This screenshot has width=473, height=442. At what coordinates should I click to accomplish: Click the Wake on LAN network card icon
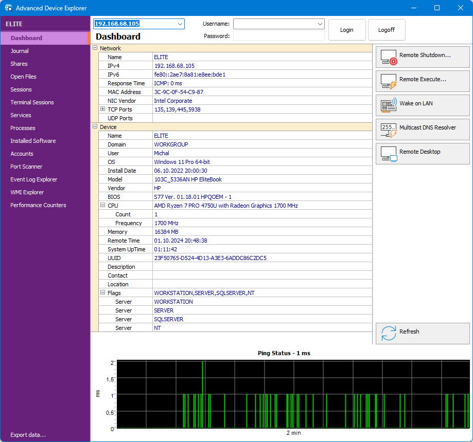pyautogui.click(x=389, y=105)
